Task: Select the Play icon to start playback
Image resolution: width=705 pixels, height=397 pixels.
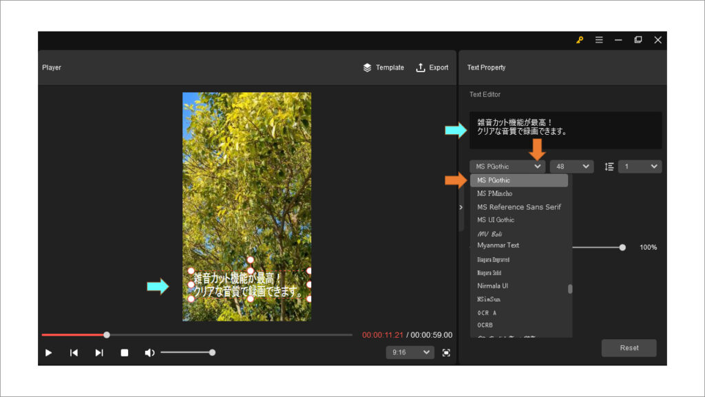Action: [x=48, y=352]
